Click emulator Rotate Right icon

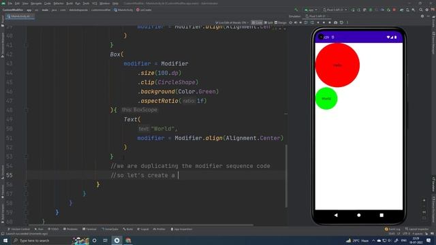312,22
